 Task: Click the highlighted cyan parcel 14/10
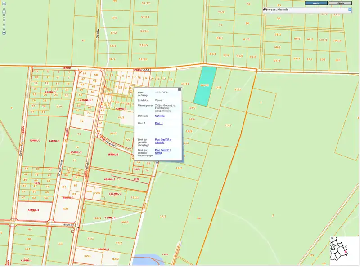coord(204,85)
